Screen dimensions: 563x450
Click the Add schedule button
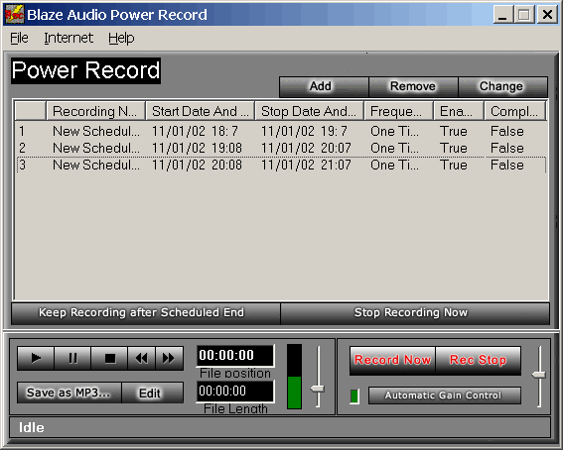(324, 86)
